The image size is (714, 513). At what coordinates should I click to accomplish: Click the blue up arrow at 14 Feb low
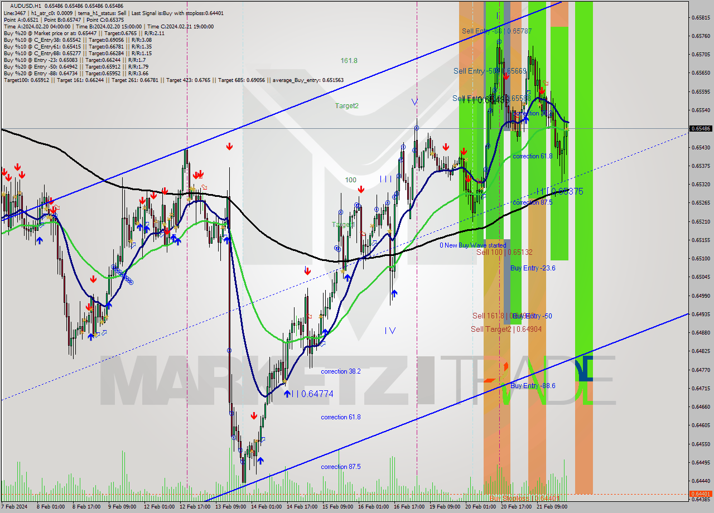pyautogui.click(x=260, y=461)
